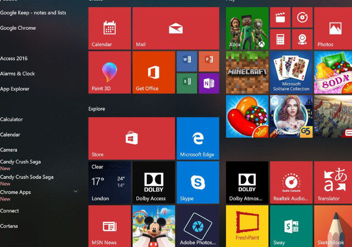Open the Movies & TV clapperboard tile

280,18
